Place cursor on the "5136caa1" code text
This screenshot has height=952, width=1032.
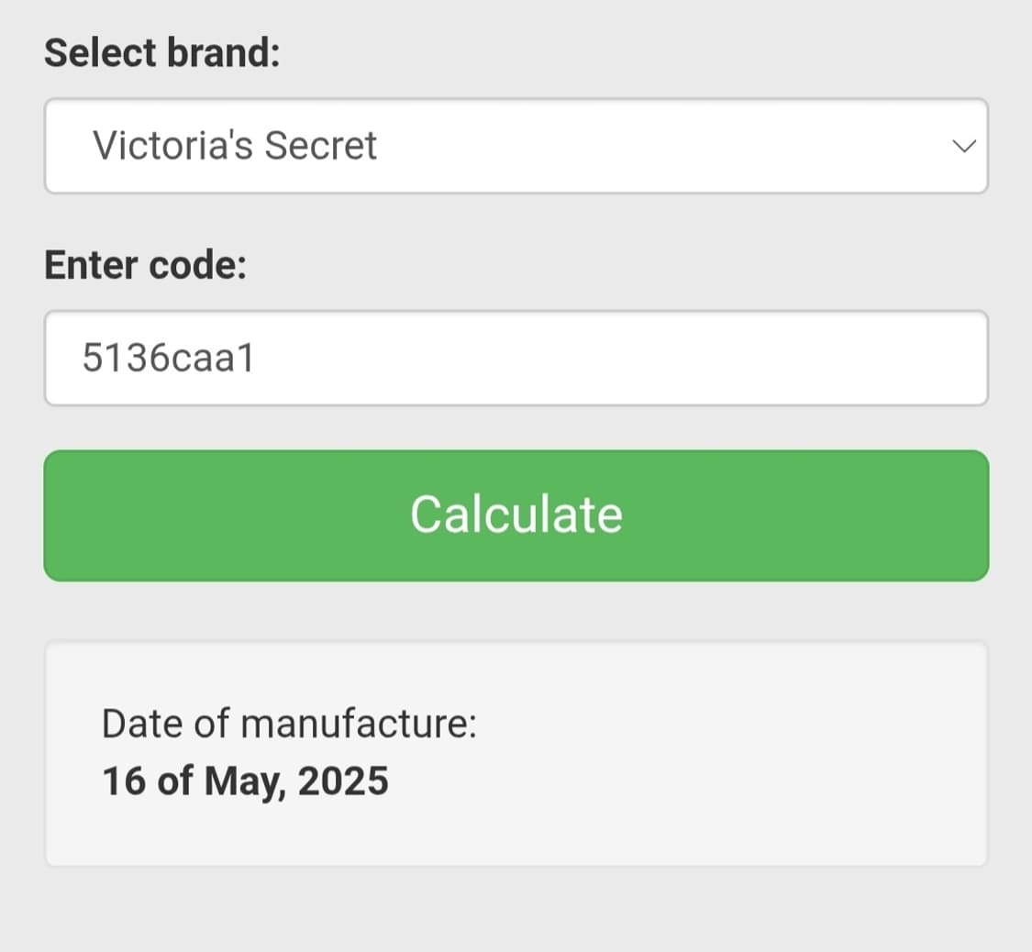[x=168, y=359]
